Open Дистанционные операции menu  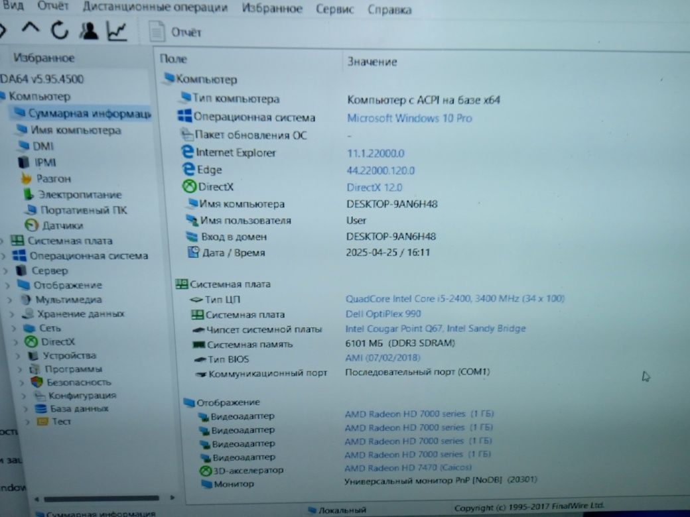[155, 7]
